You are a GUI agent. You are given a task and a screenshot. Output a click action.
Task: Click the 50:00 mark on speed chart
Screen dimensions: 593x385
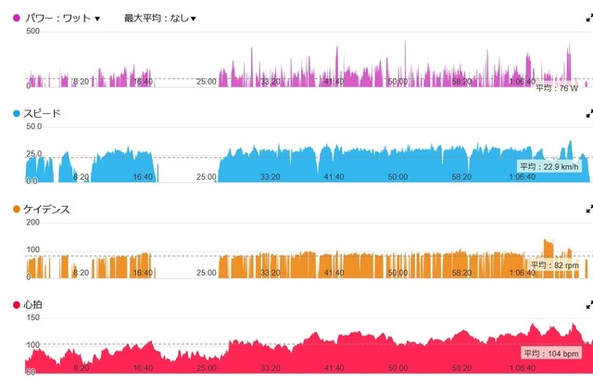tap(397, 177)
